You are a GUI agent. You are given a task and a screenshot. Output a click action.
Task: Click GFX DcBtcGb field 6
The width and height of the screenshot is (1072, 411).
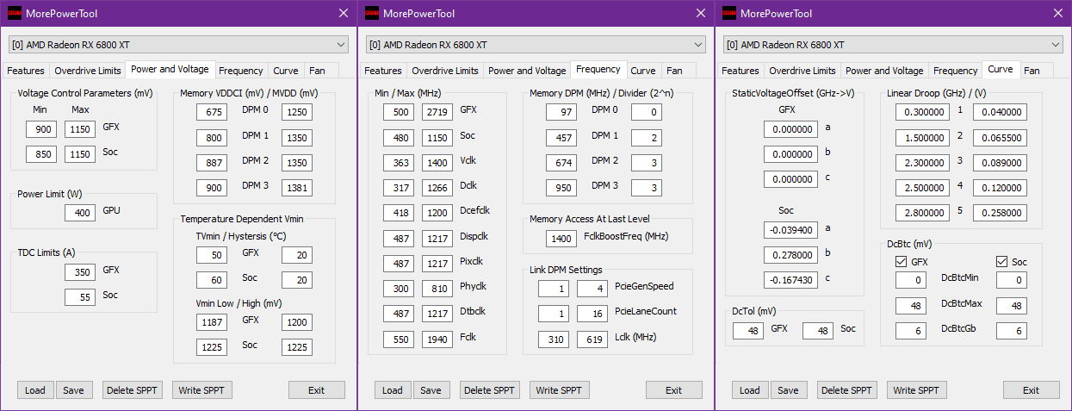point(911,331)
